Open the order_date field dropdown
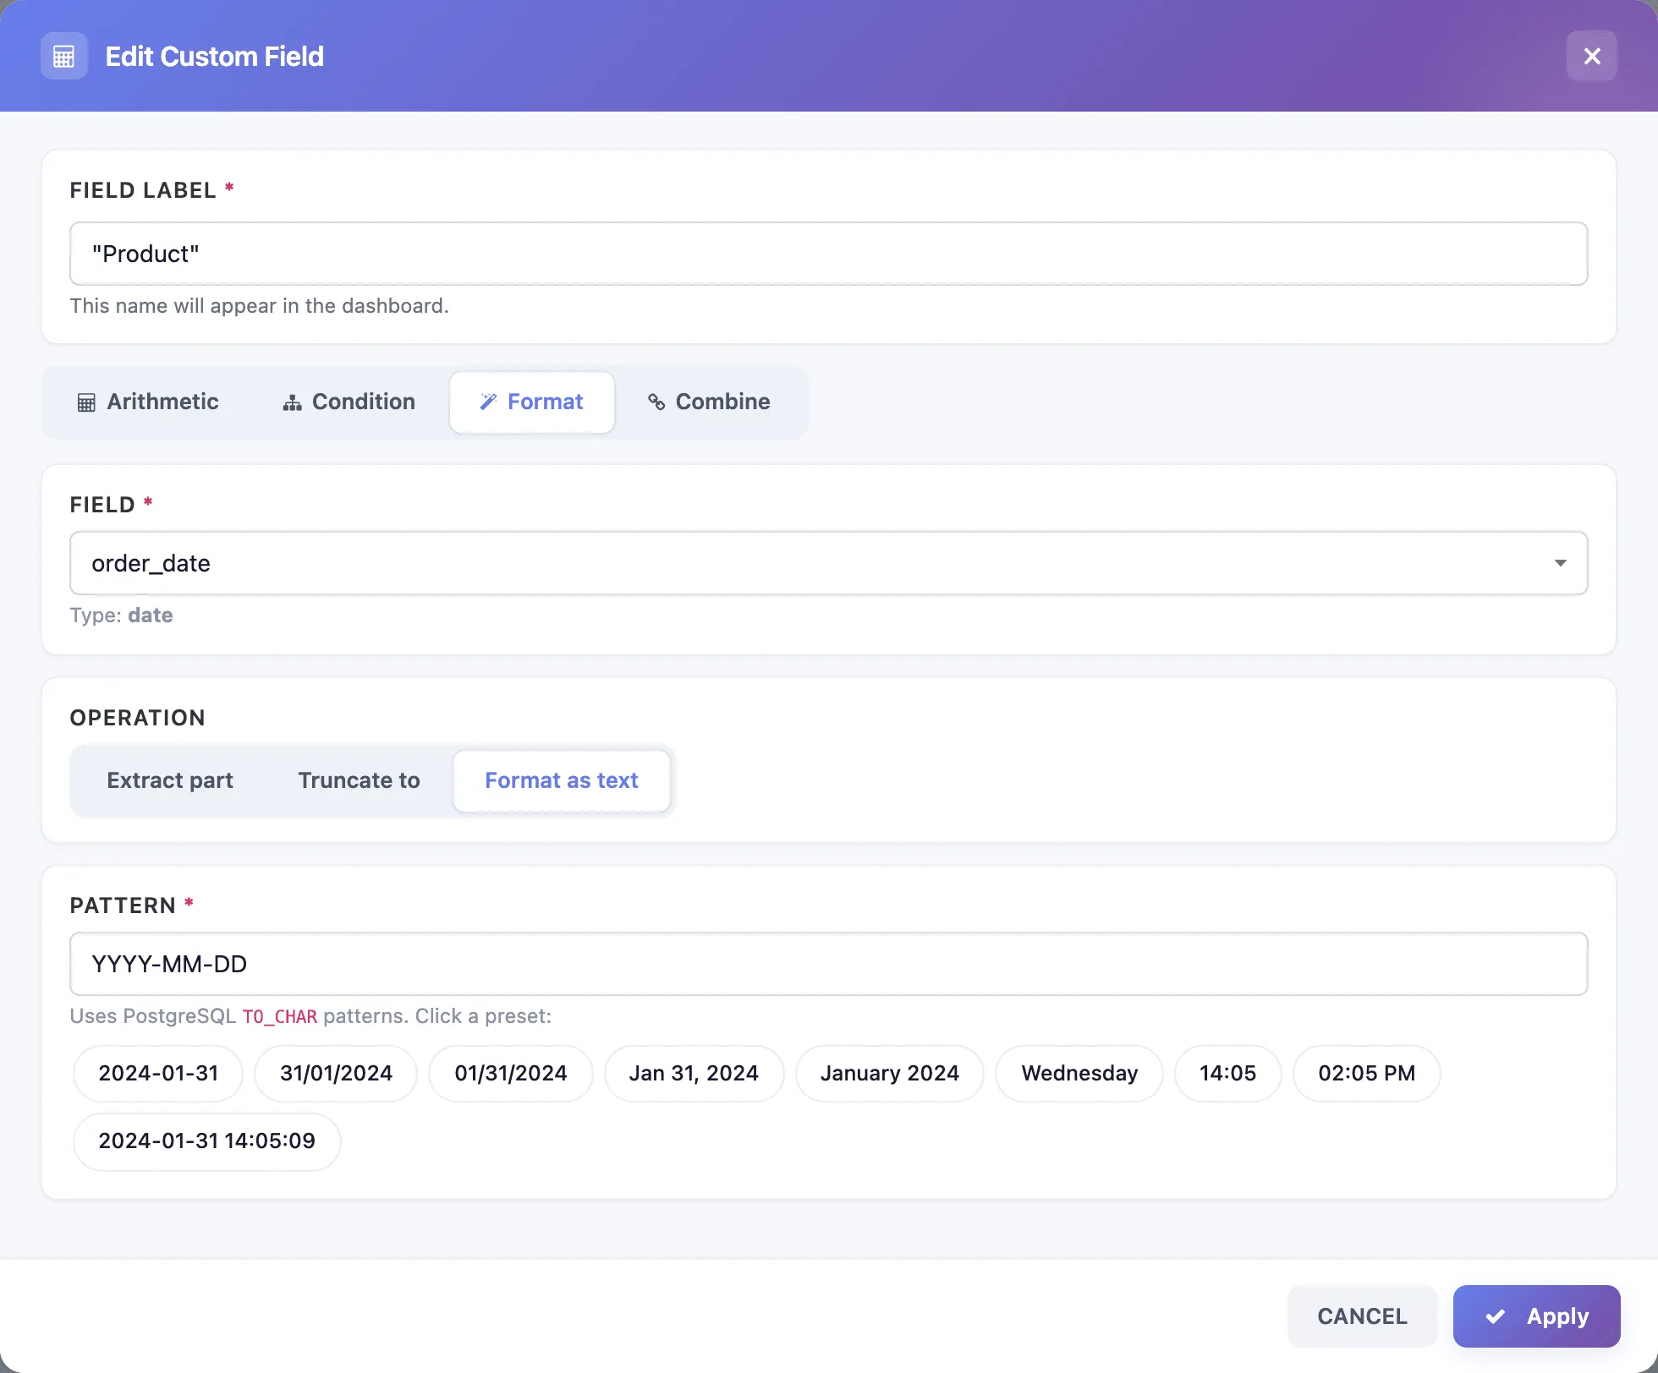 coord(829,563)
